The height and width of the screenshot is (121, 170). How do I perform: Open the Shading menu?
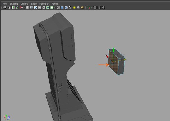tap(14, 4)
